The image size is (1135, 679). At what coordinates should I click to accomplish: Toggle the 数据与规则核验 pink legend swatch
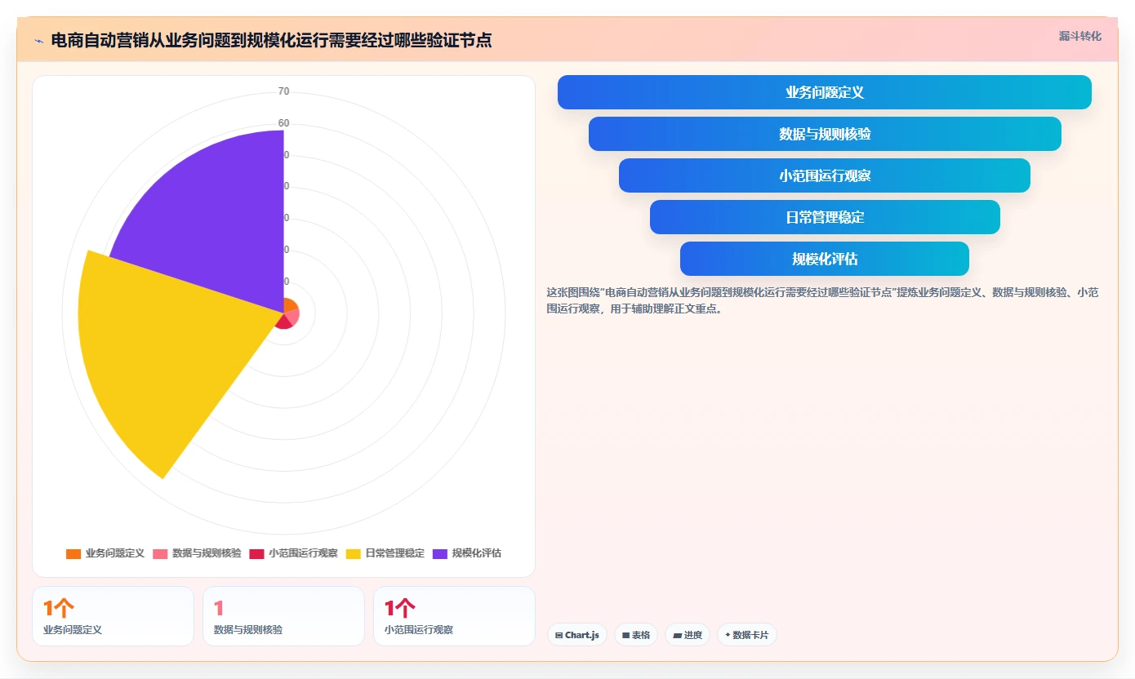[160, 553]
